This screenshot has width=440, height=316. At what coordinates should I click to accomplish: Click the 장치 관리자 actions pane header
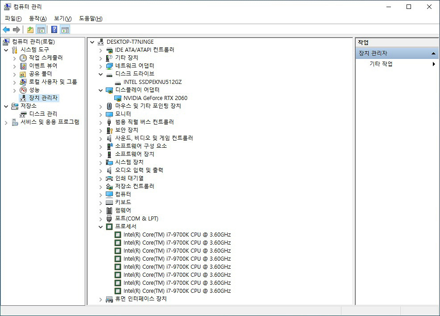pyautogui.click(x=397, y=53)
